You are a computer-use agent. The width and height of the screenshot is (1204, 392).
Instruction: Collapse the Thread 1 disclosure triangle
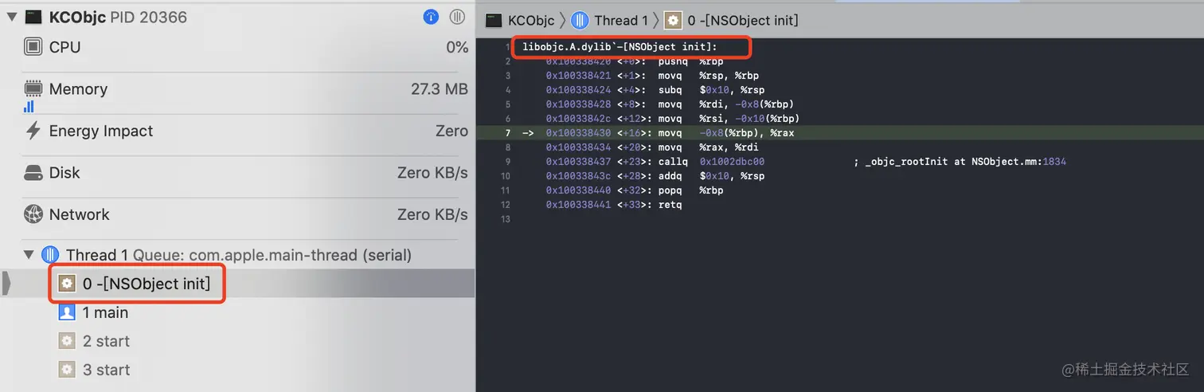[29, 255]
